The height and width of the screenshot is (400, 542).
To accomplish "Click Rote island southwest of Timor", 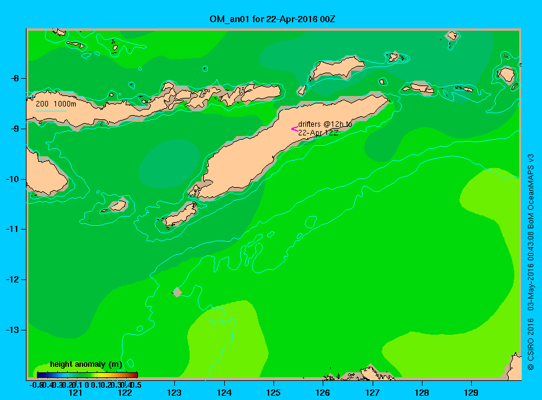I will click(180, 215).
